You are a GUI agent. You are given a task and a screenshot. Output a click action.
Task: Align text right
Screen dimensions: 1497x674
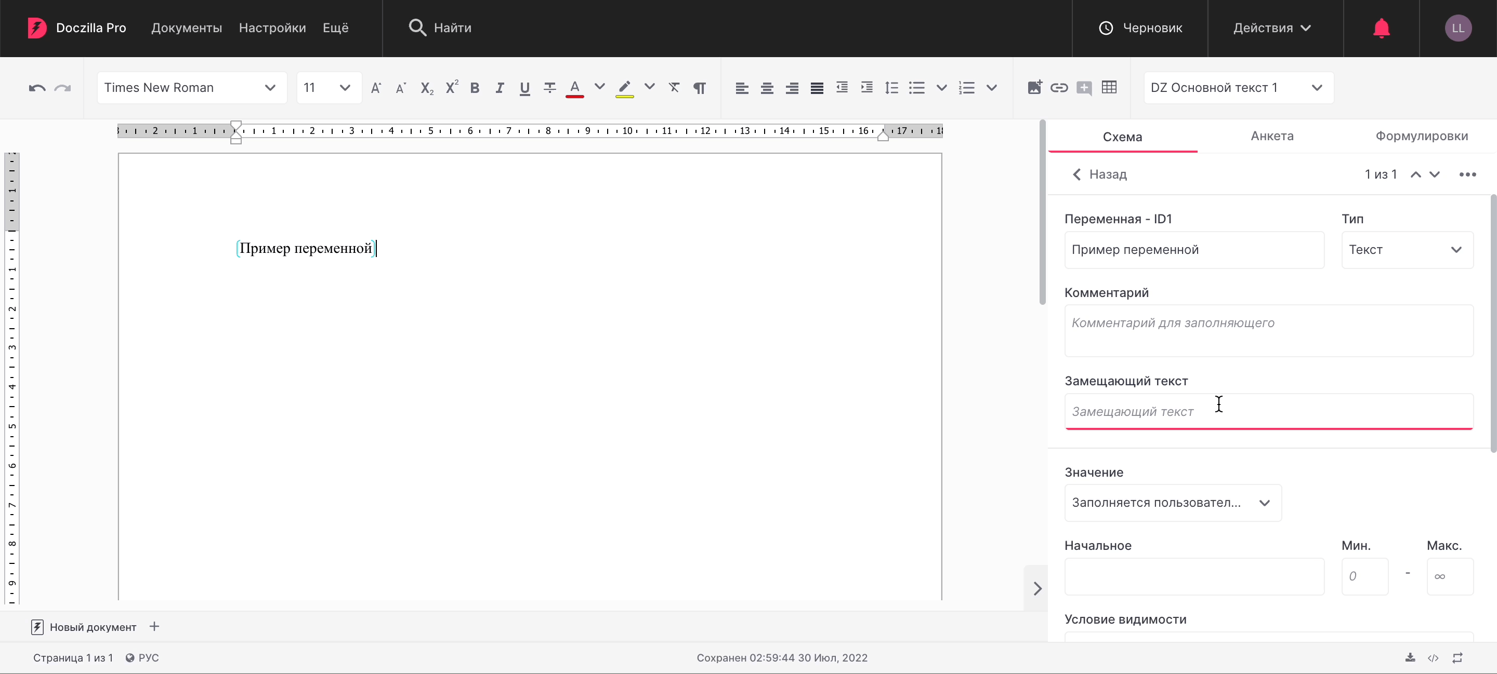coord(792,88)
